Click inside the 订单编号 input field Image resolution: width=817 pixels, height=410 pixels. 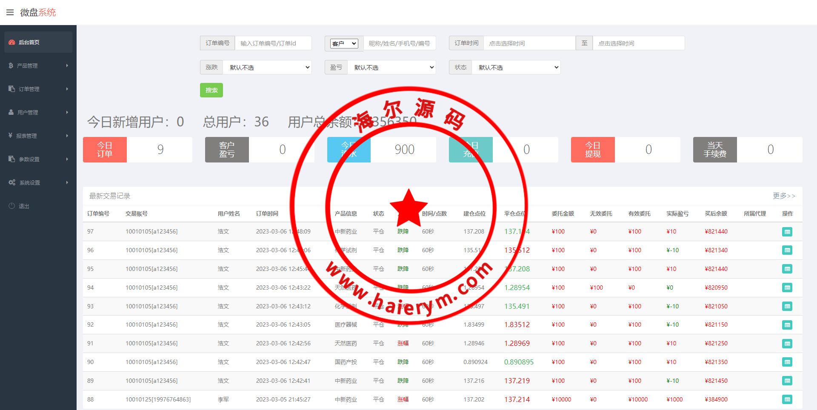pos(273,43)
